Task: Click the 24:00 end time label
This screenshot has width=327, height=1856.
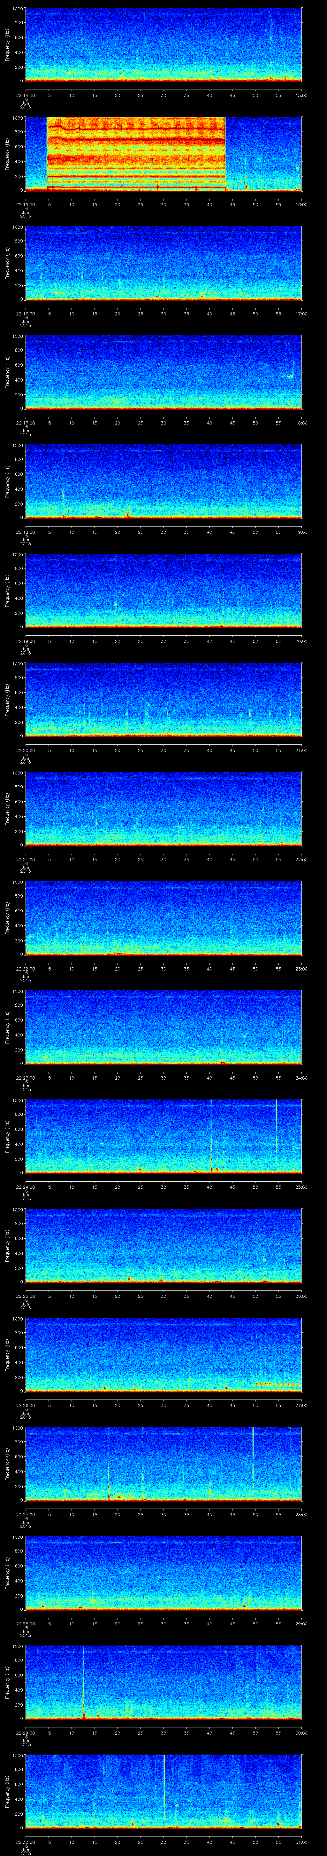Action: coord(302,1078)
